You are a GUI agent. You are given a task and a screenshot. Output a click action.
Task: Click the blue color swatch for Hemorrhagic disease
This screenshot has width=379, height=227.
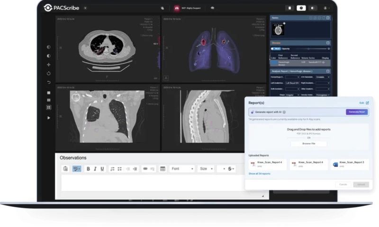pyautogui.click(x=274, y=62)
